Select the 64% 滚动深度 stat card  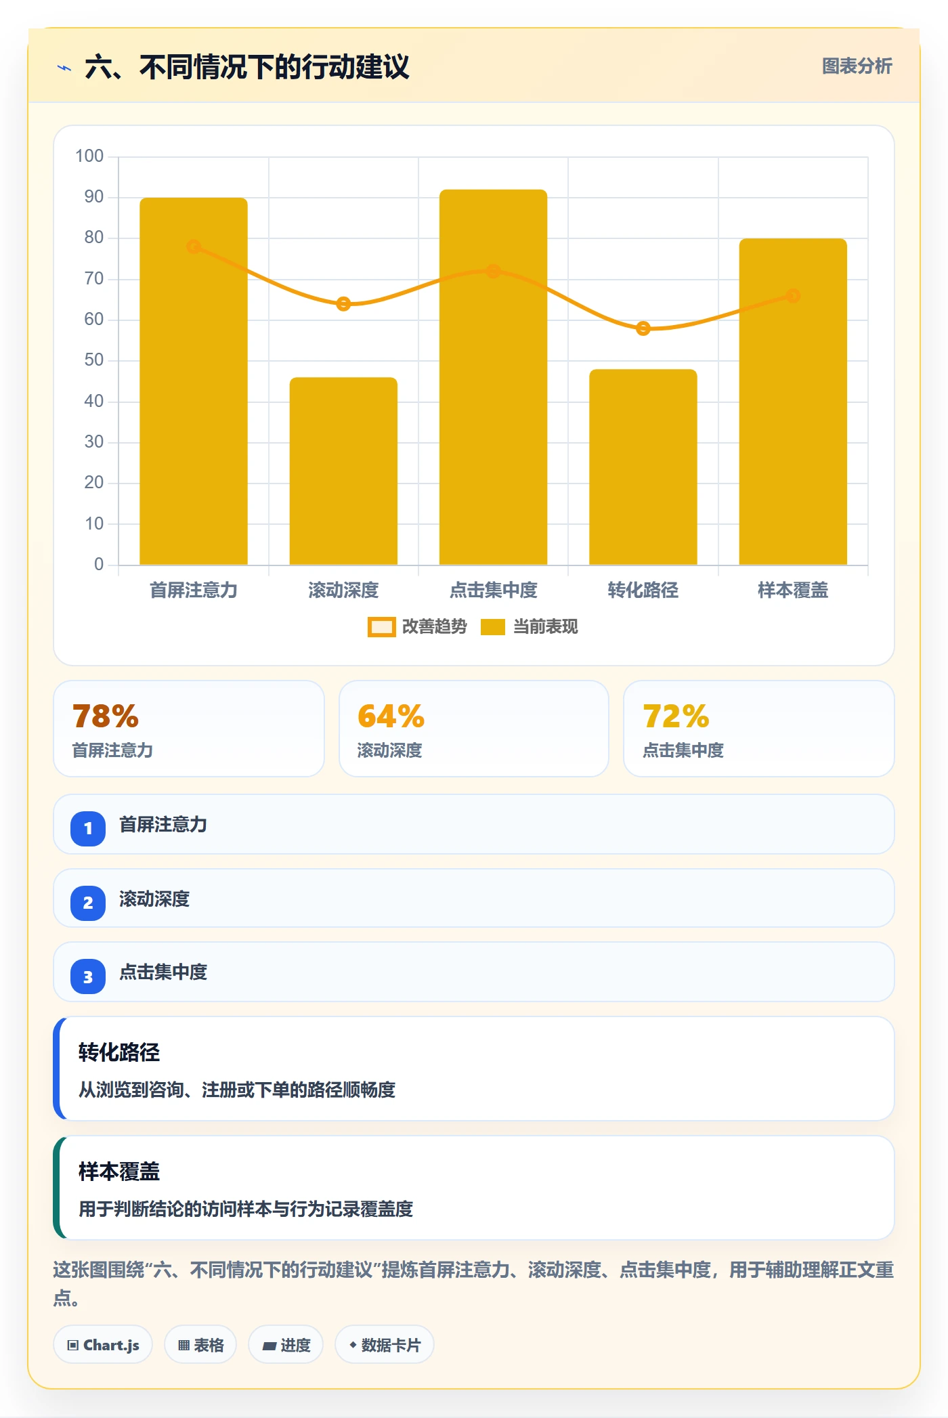click(x=473, y=729)
